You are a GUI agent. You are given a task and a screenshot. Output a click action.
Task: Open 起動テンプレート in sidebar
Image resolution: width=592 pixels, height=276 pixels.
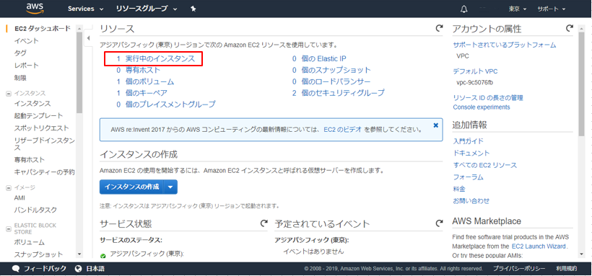(38, 116)
